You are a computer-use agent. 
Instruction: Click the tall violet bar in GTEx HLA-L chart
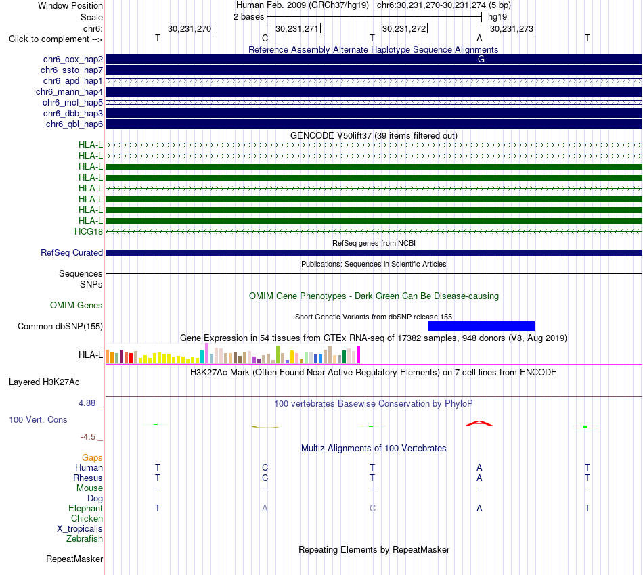pos(206,353)
